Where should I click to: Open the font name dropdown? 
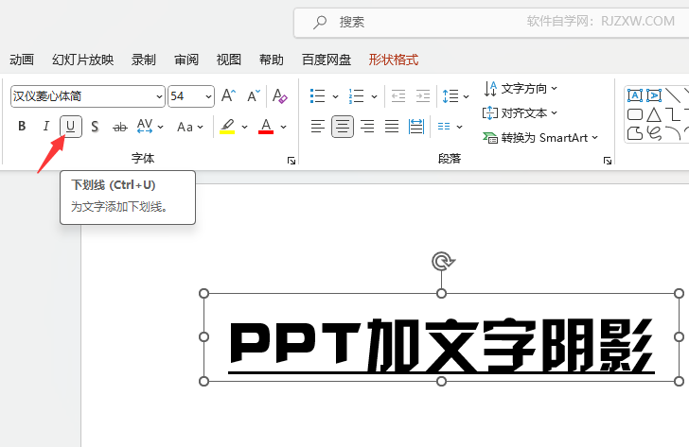tap(159, 96)
